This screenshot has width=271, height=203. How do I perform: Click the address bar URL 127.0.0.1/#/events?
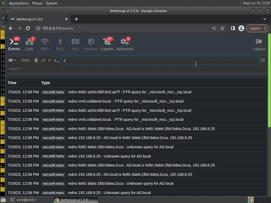[58, 28]
